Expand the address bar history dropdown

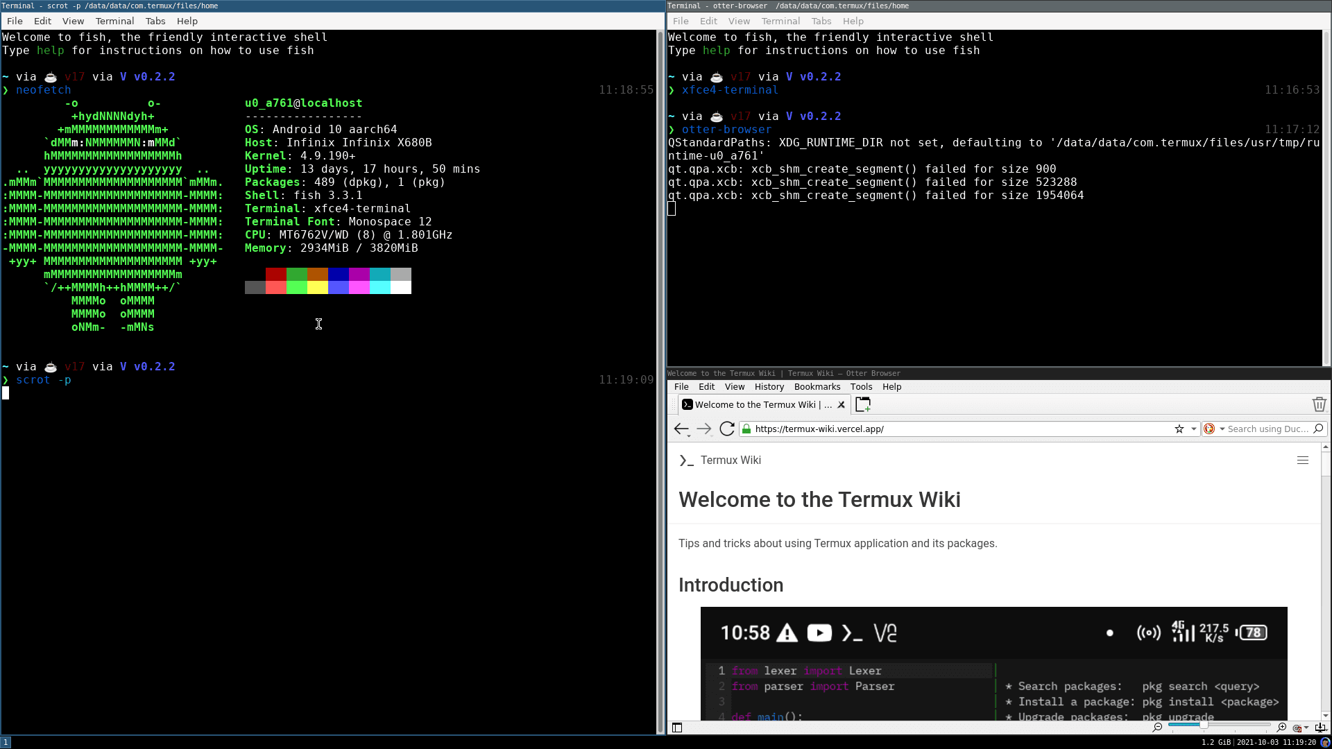coord(1193,429)
